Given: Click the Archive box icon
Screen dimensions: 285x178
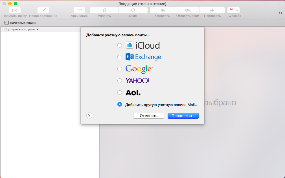Looking at the screenshot, I should coord(79,10).
